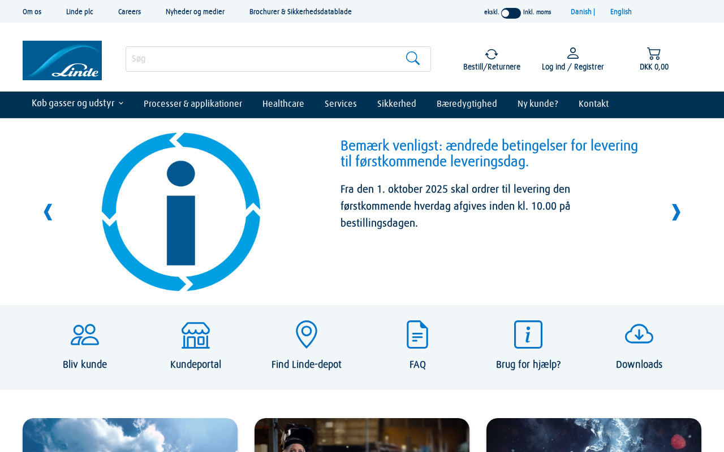Viewport: 724px width, 452px height.
Task: Click the large info circle banner image
Action: tap(181, 212)
